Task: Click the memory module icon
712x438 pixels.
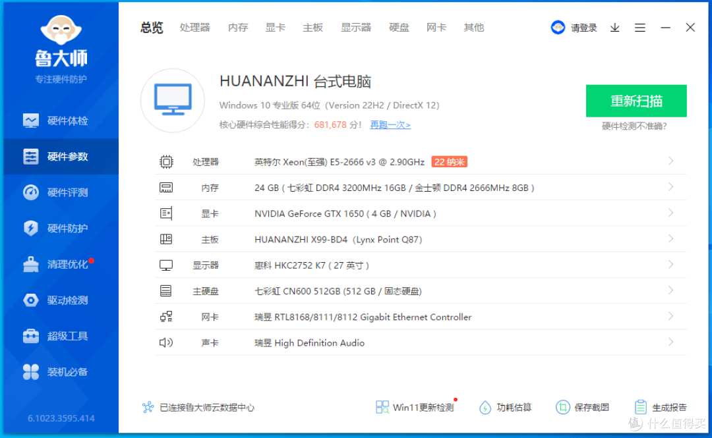Action: (166, 188)
